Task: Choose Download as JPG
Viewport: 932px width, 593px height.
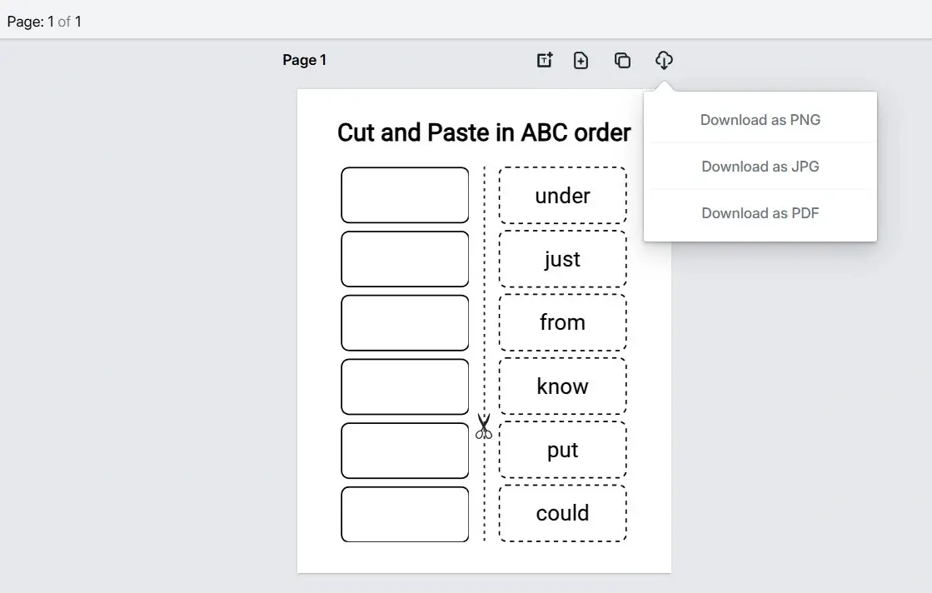Action: [760, 167]
